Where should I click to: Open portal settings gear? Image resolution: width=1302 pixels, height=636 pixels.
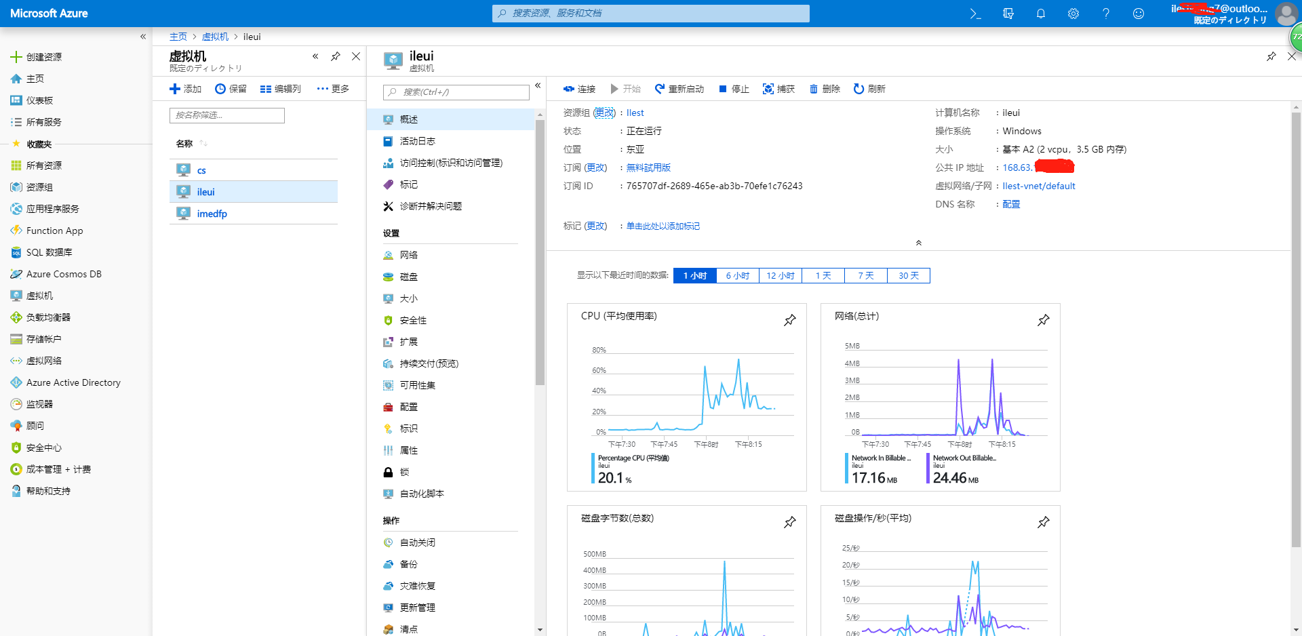(1073, 14)
